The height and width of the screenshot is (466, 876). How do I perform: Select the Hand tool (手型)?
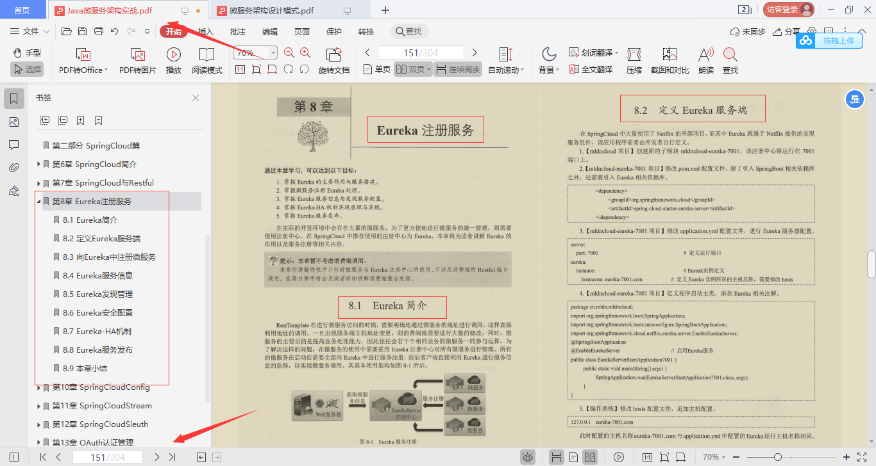[27, 52]
